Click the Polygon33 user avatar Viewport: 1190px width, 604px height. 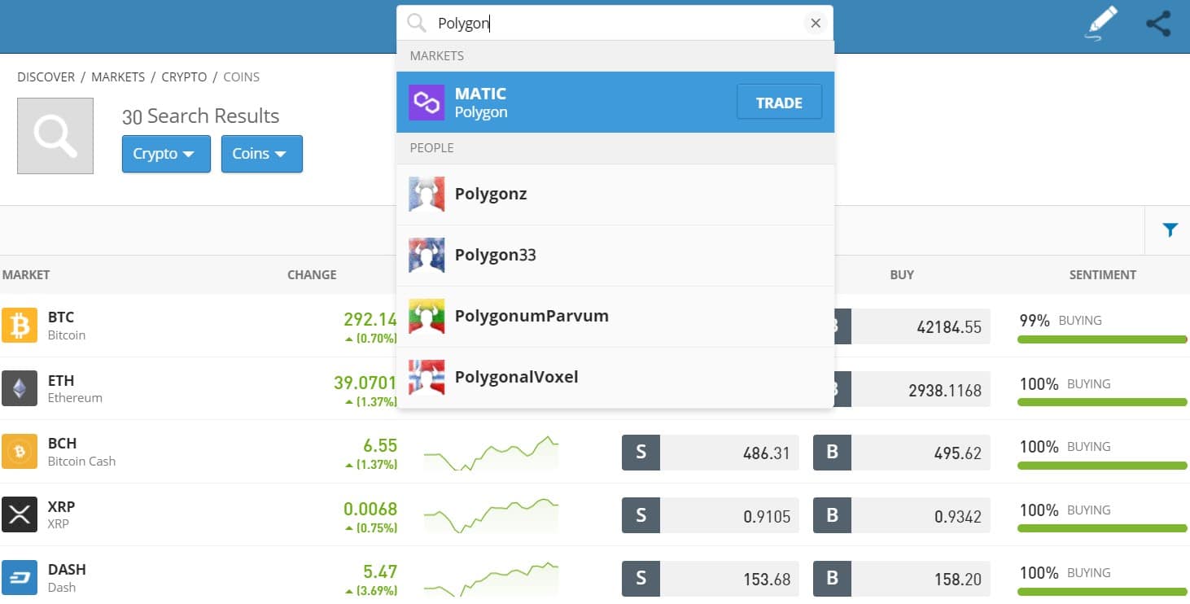(x=427, y=256)
